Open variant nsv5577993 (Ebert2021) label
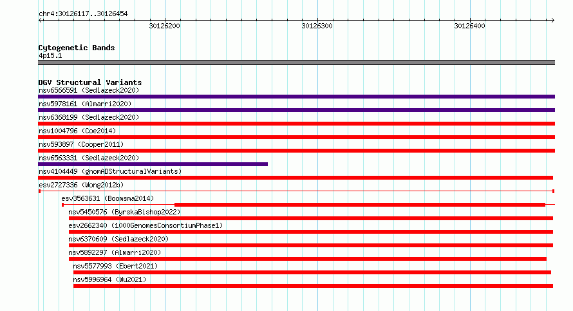 [115, 266]
